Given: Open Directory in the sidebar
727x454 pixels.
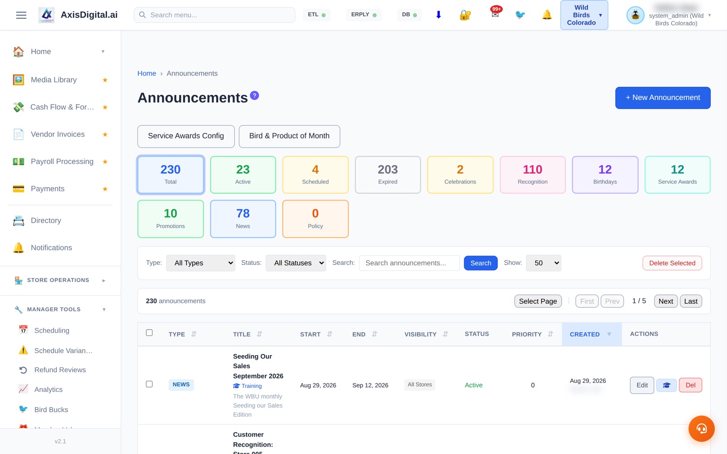Looking at the screenshot, I should click(60, 221).
